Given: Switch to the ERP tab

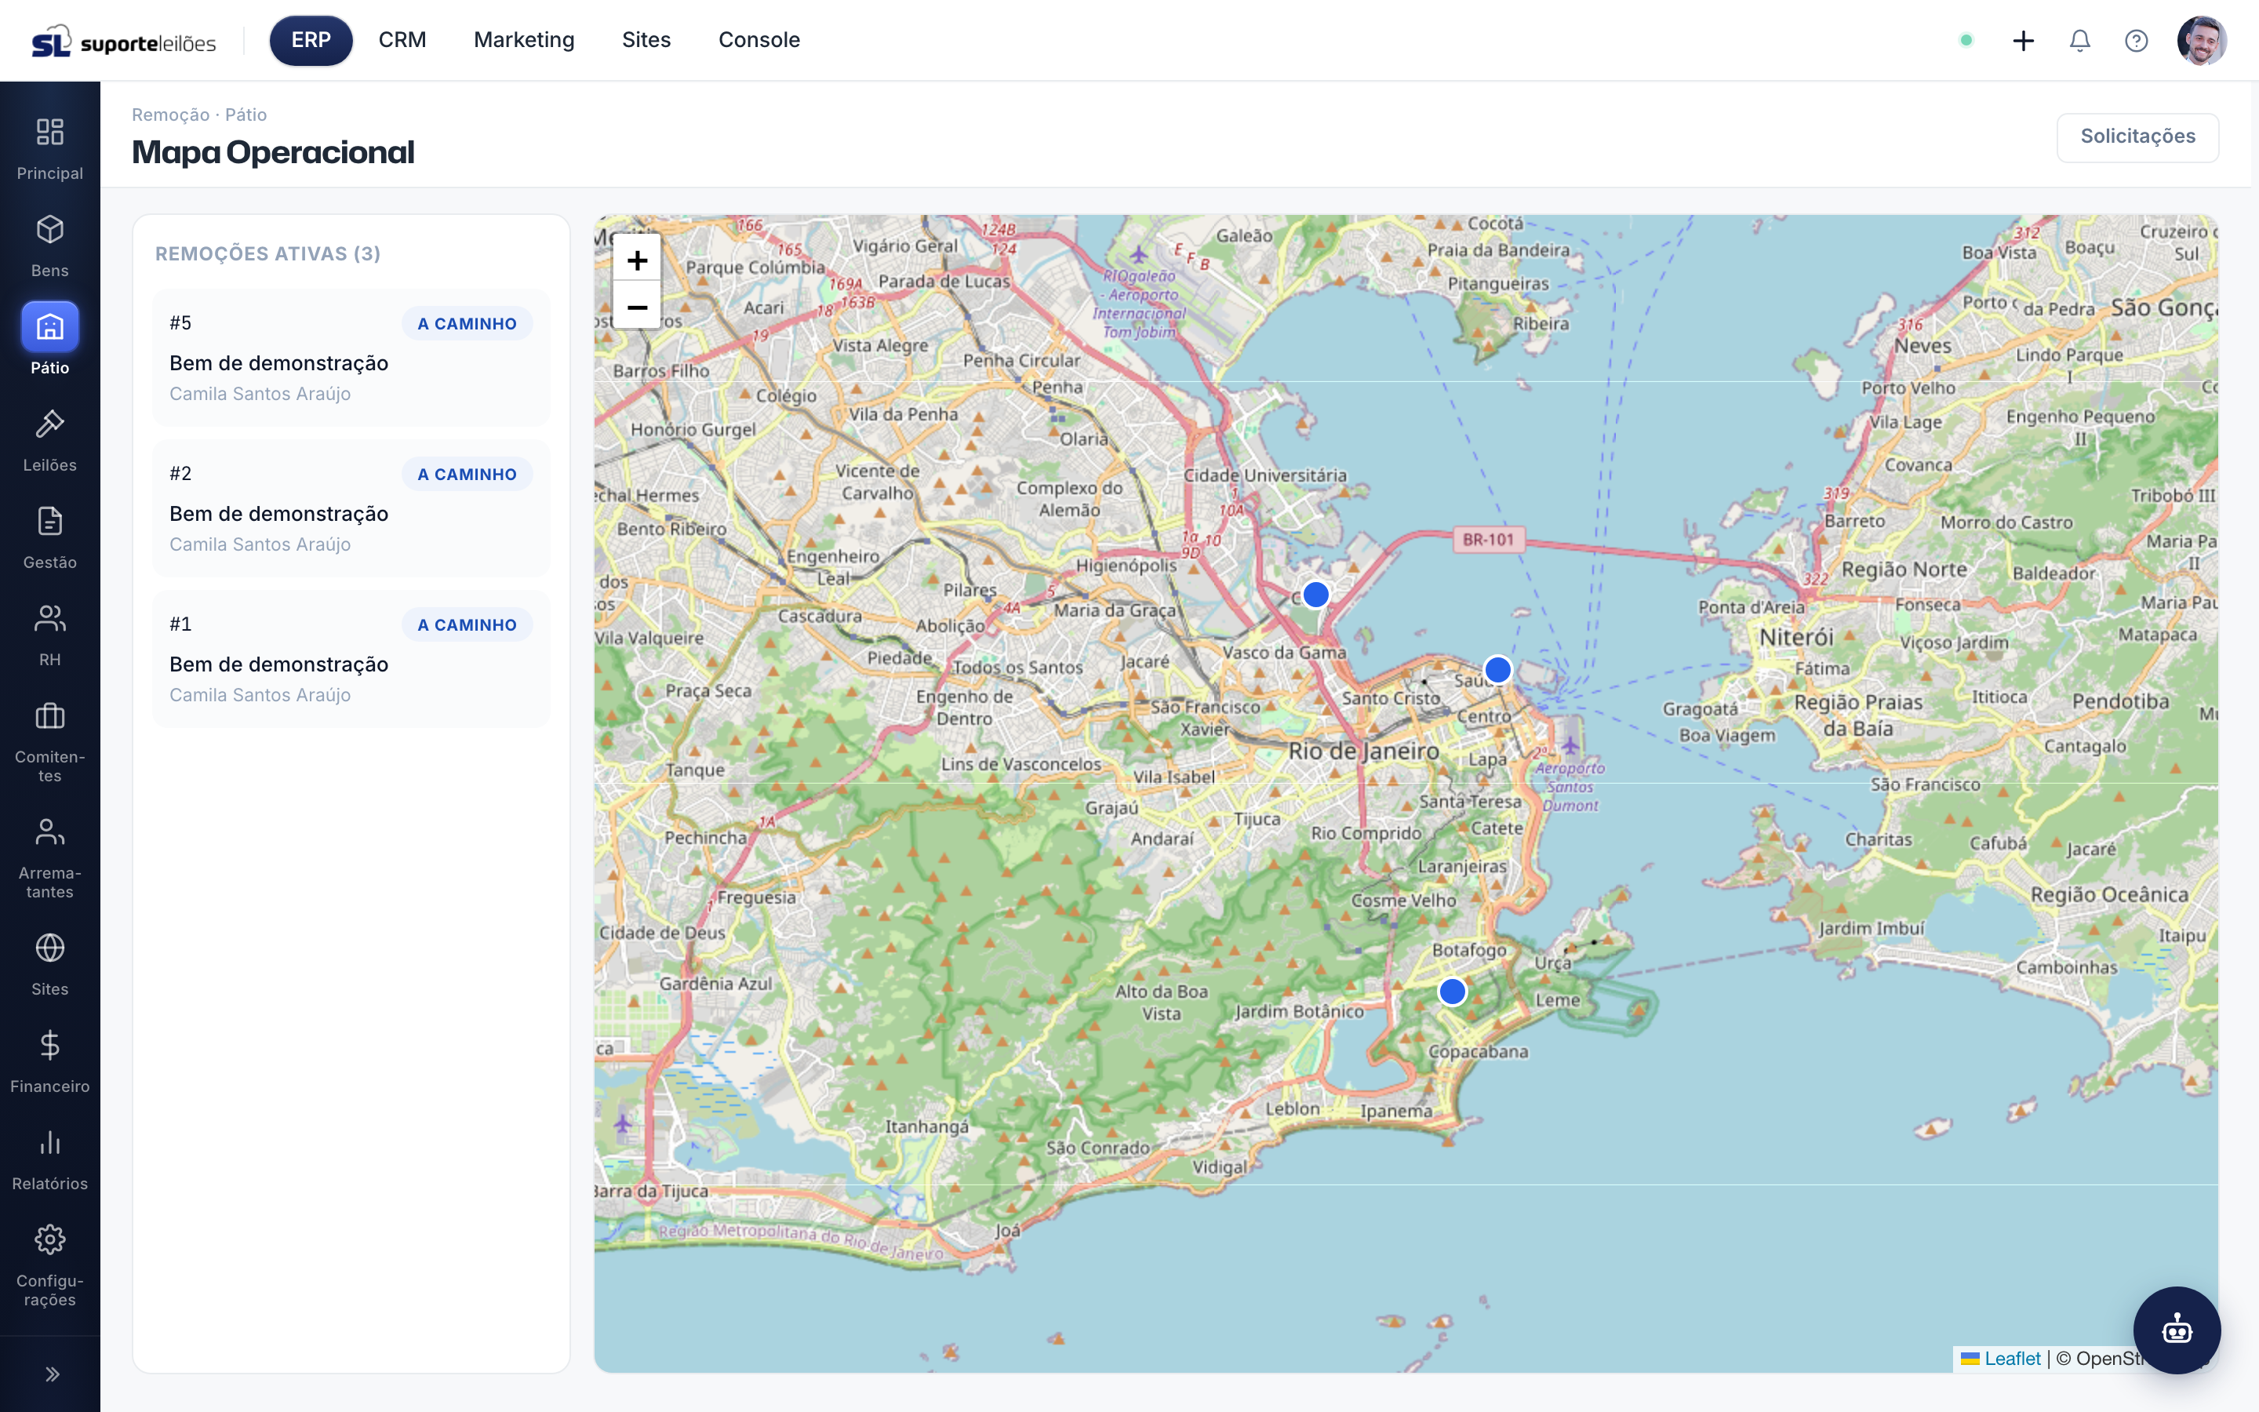Looking at the screenshot, I should point(311,40).
